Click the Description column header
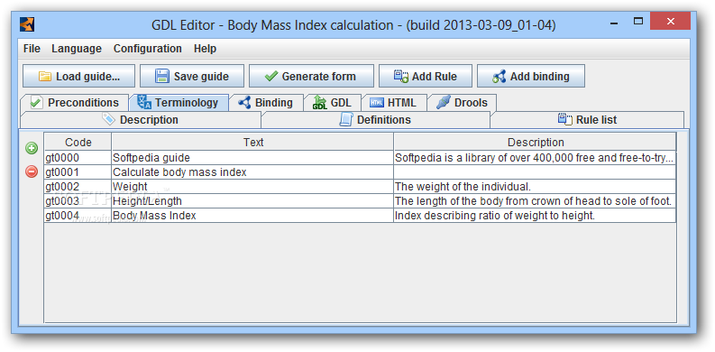 pos(536,142)
